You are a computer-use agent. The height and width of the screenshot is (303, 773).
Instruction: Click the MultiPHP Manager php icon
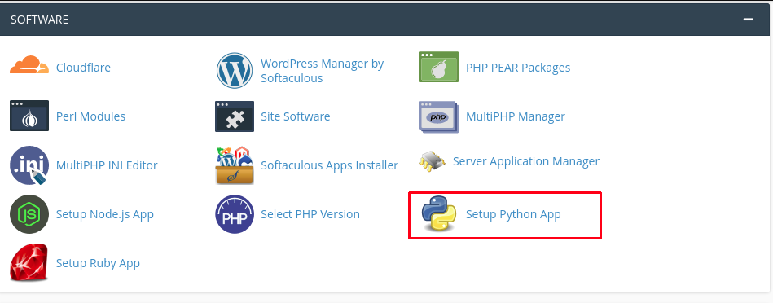(439, 116)
